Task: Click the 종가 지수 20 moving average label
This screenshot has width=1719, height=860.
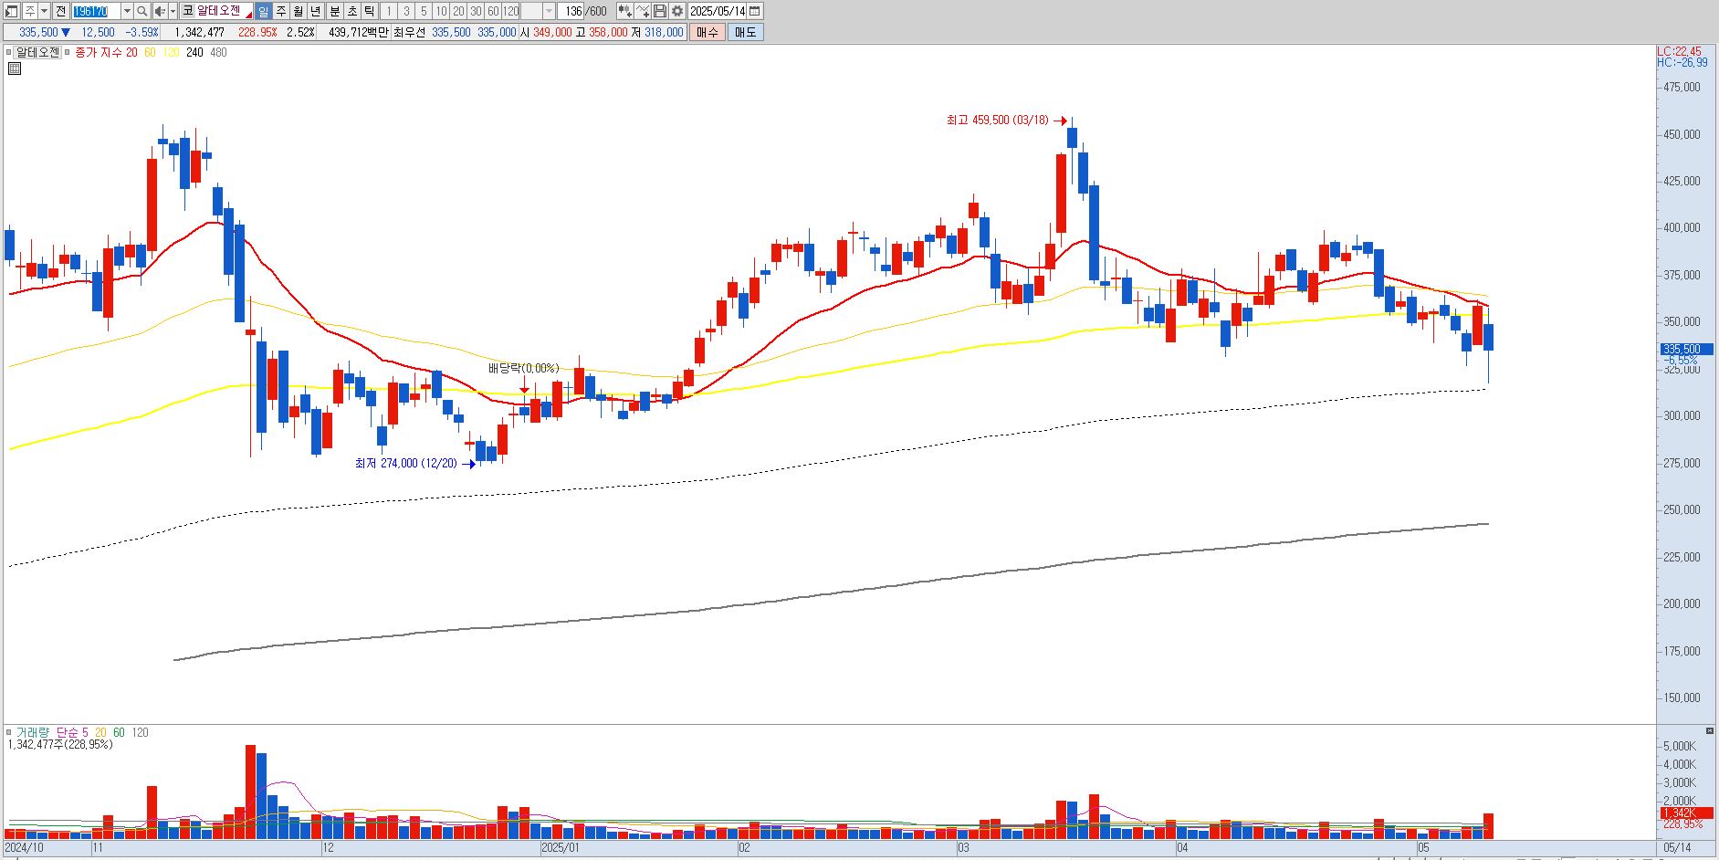Action: point(106,52)
